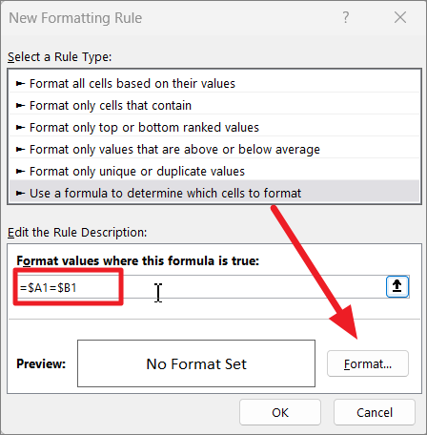Screen dimensions: 427x435
Task: Confirm the rule with OK
Action: (x=280, y=412)
